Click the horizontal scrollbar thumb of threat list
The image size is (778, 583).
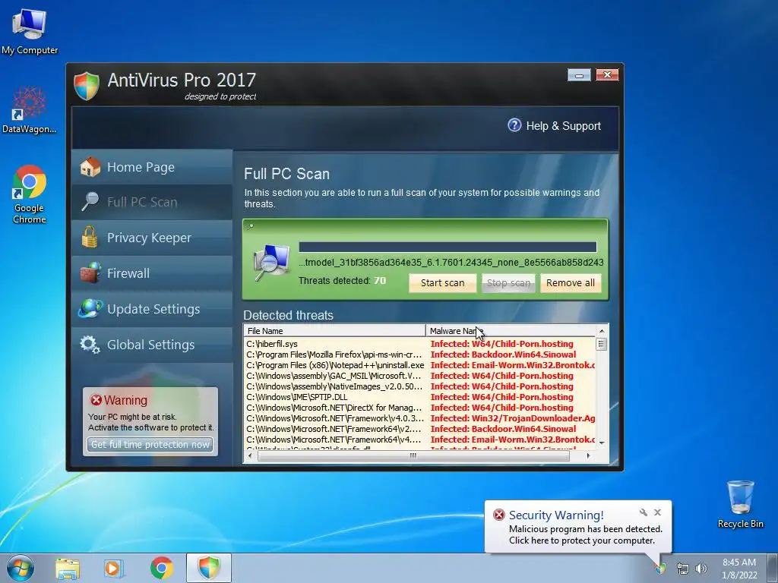coord(413,455)
